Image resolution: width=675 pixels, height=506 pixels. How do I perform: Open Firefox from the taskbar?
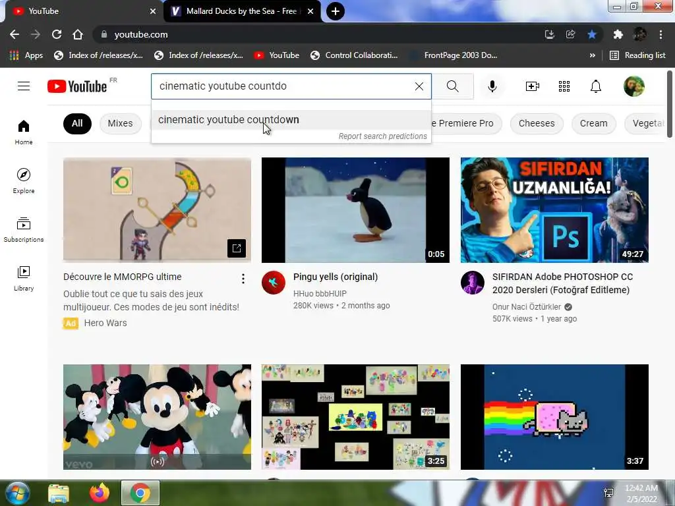click(x=100, y=493)
